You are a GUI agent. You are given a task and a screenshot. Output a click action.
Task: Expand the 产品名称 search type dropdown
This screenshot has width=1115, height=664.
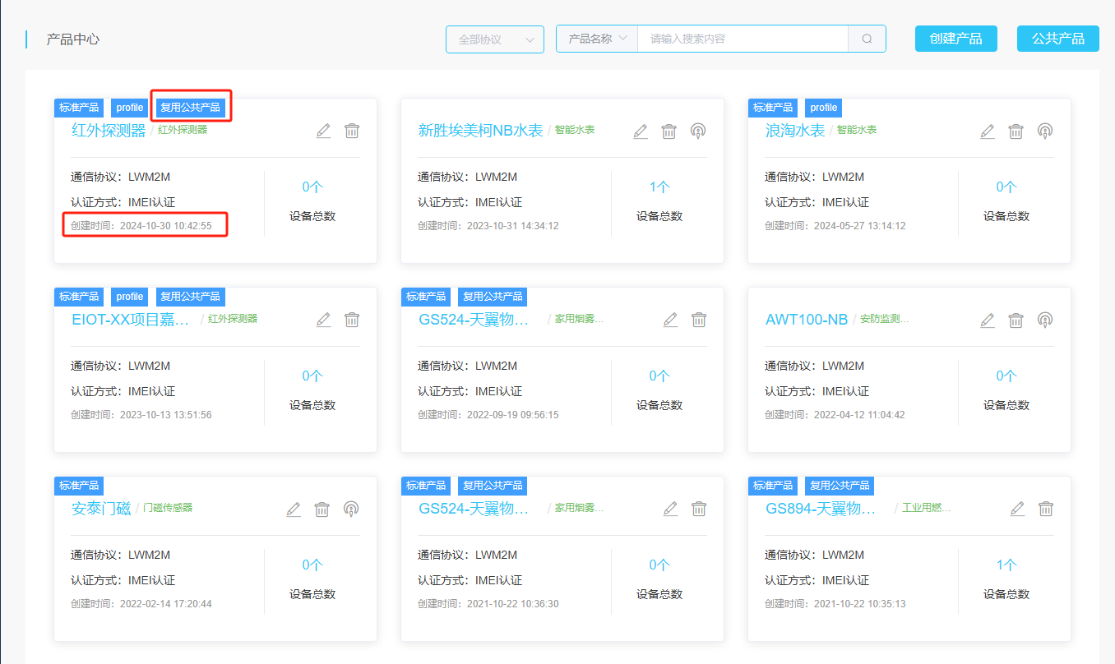(x=597, y=39)
